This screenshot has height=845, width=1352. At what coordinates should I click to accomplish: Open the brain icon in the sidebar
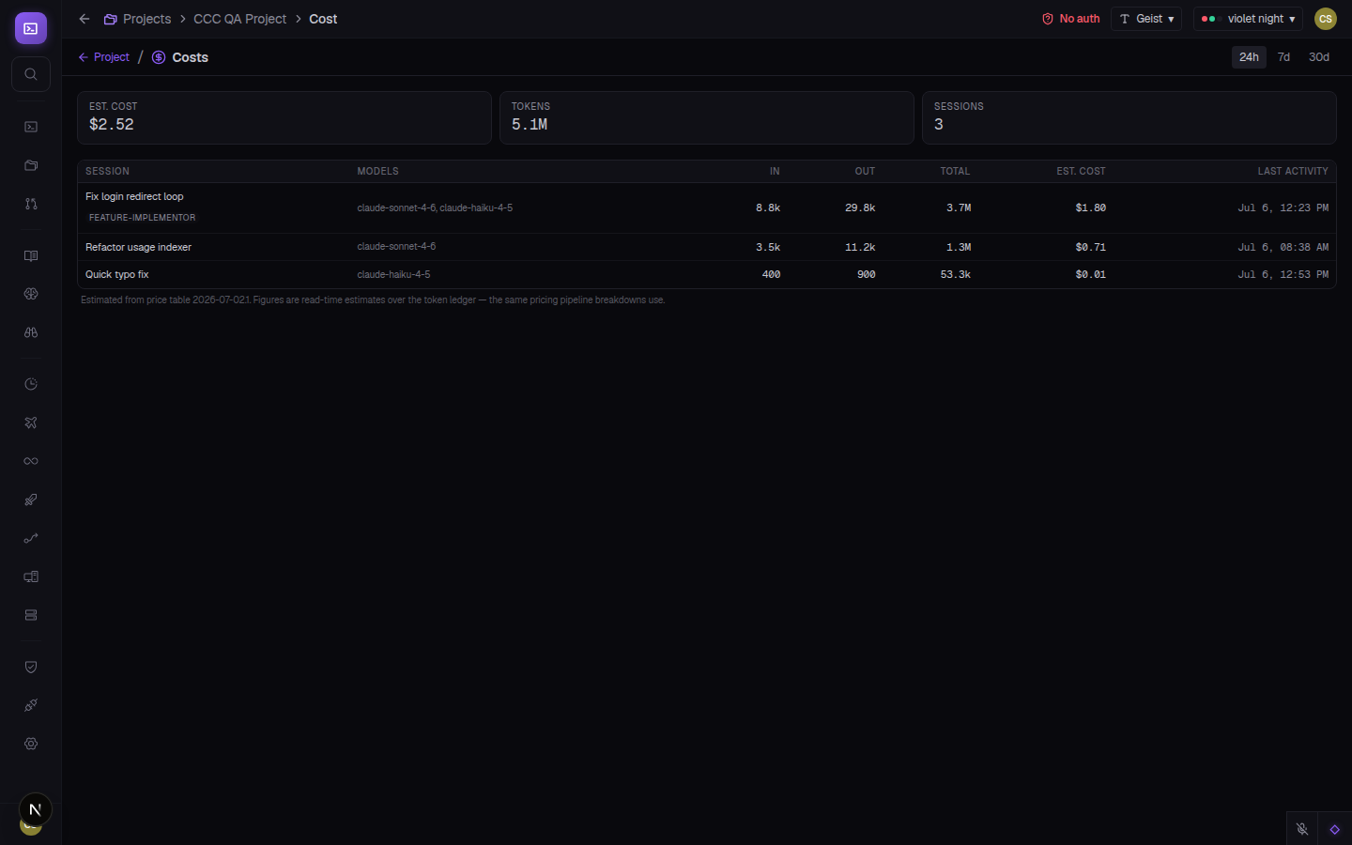click(x=31, y=294)
